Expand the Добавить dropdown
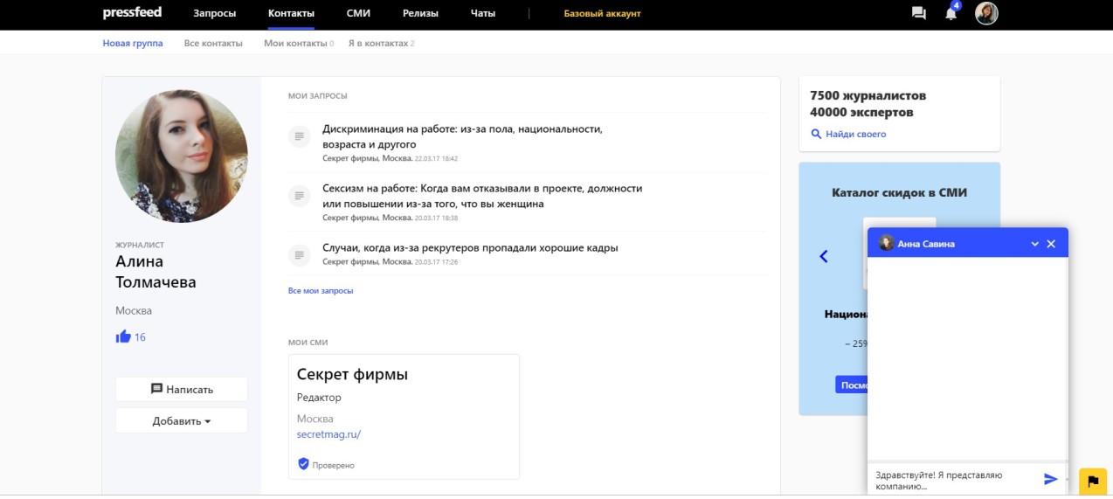1113x499 pixels. tap(182, 420)
